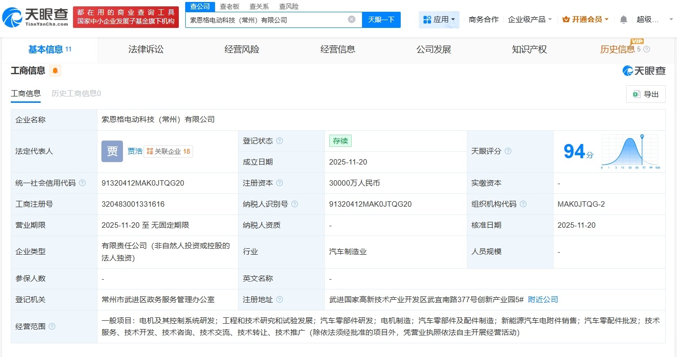Open the 附近公司 link near registered address
Image resolution: width=677 pixels, height=357 pixels.
[x=542, y=299]
